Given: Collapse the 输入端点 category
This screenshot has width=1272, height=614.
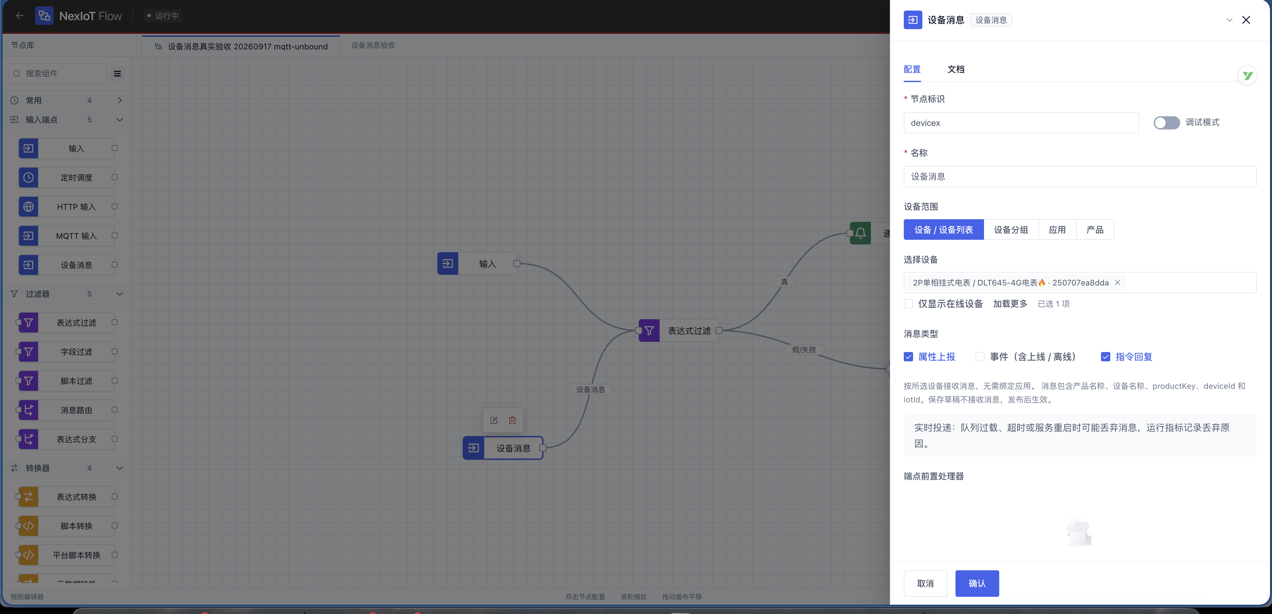Looking at the screenshot, I should click(120, 120).
